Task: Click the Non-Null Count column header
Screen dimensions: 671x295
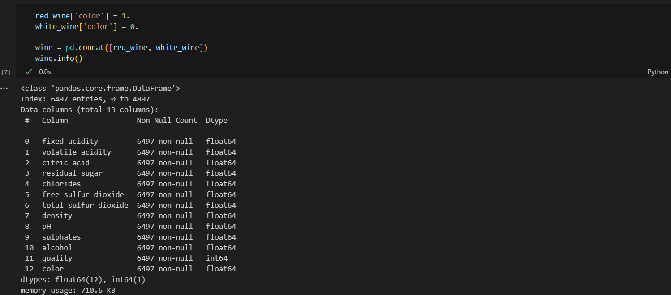Action: tap(167, 120)
